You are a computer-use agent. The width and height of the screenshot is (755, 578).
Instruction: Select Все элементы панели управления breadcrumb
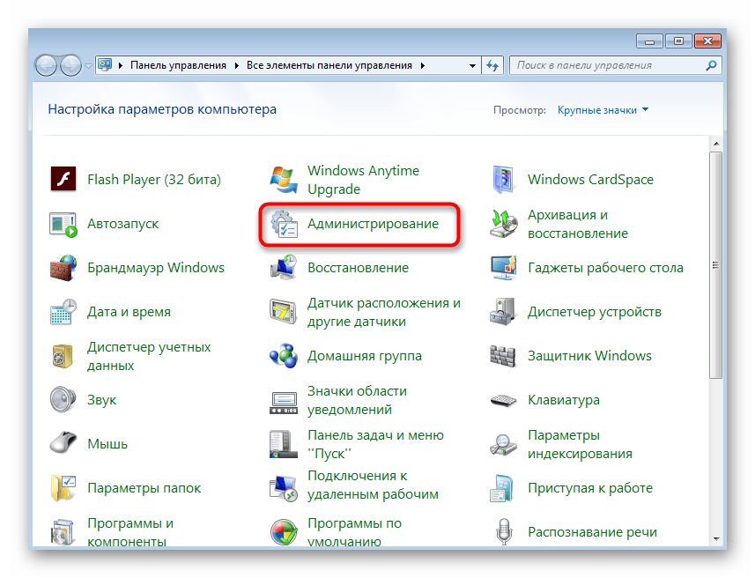point(329,65)
